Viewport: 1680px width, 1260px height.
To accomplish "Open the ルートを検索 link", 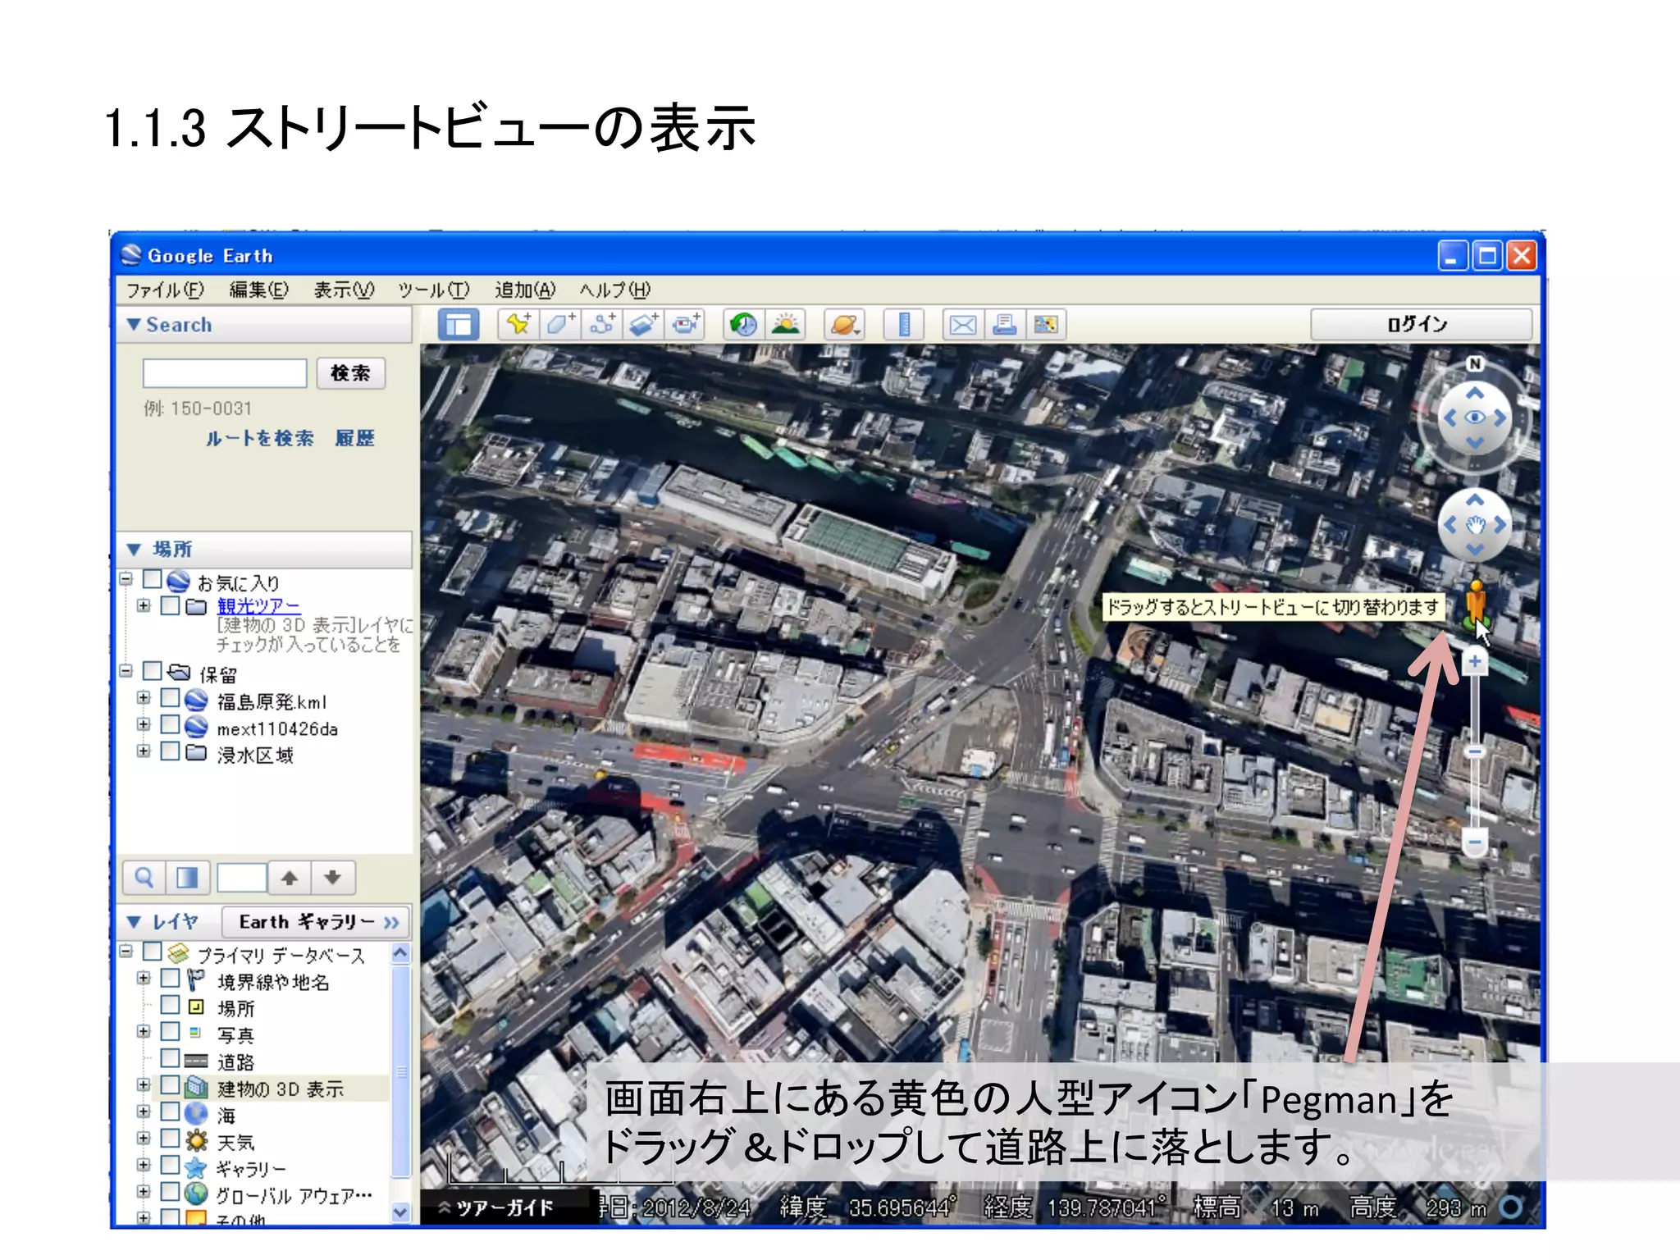I will pyautogui.click(x=259, y=439).
